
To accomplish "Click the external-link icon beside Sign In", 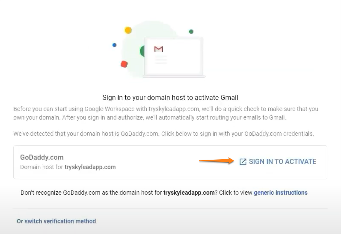I will pyautogui.click(x=243, y=162).
